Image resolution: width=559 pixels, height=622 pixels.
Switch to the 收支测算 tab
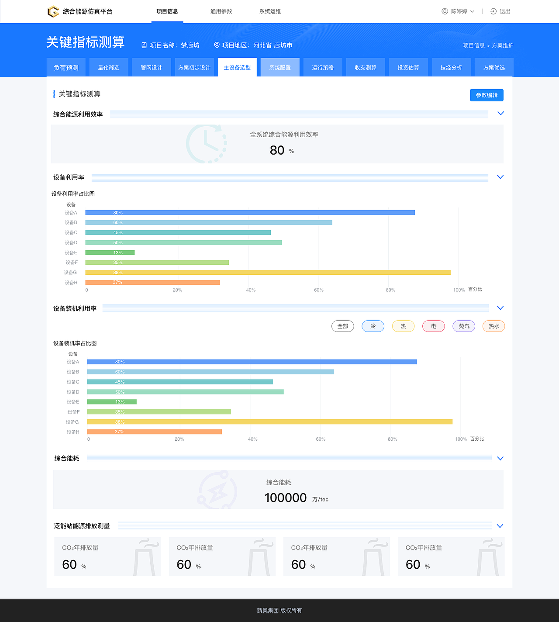click(366, 67)
